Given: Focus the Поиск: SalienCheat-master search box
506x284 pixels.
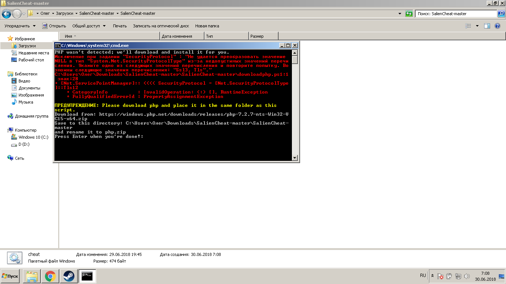Looking at the screenshot, I should [456, 14].
